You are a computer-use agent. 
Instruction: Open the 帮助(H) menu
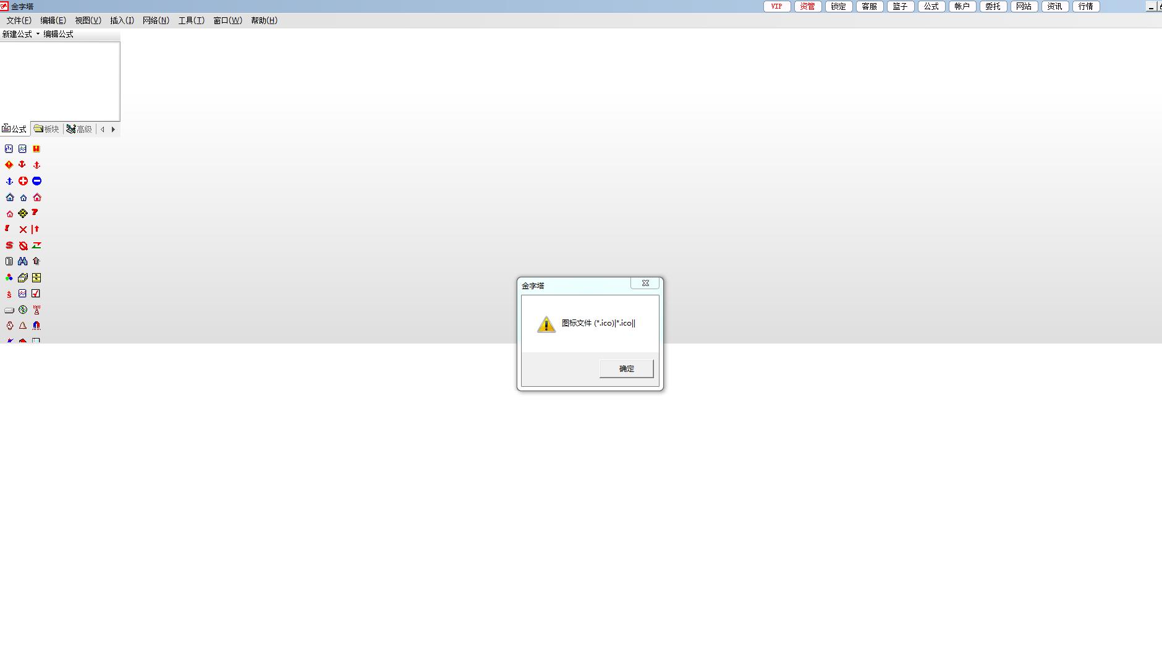click(265, 20)
